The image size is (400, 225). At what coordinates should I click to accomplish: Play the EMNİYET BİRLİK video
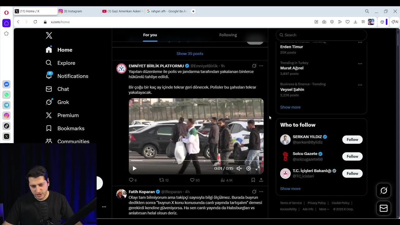click(x=134, y=168)
